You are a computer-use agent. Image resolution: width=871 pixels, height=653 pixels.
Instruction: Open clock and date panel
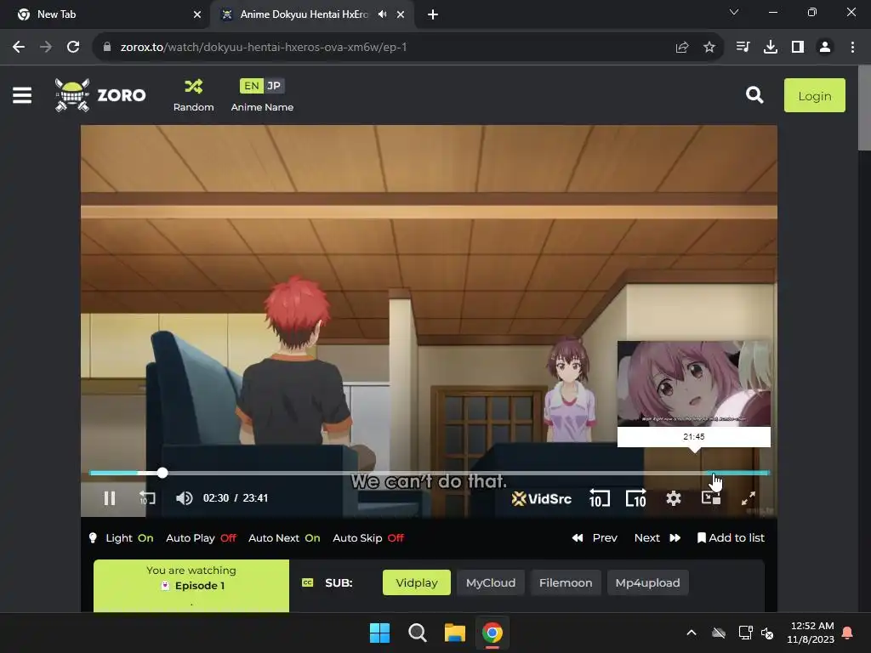pyautogui.click(x=811, y=633)
